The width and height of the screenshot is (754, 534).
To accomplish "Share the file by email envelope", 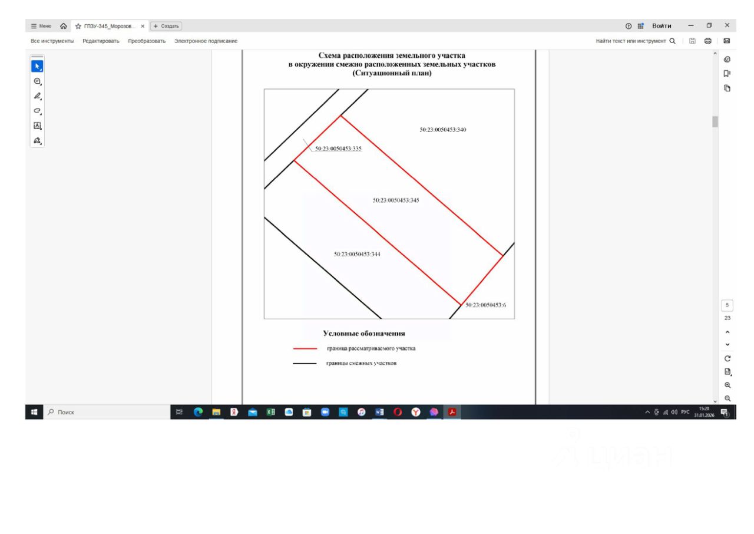I will (727, 41).
